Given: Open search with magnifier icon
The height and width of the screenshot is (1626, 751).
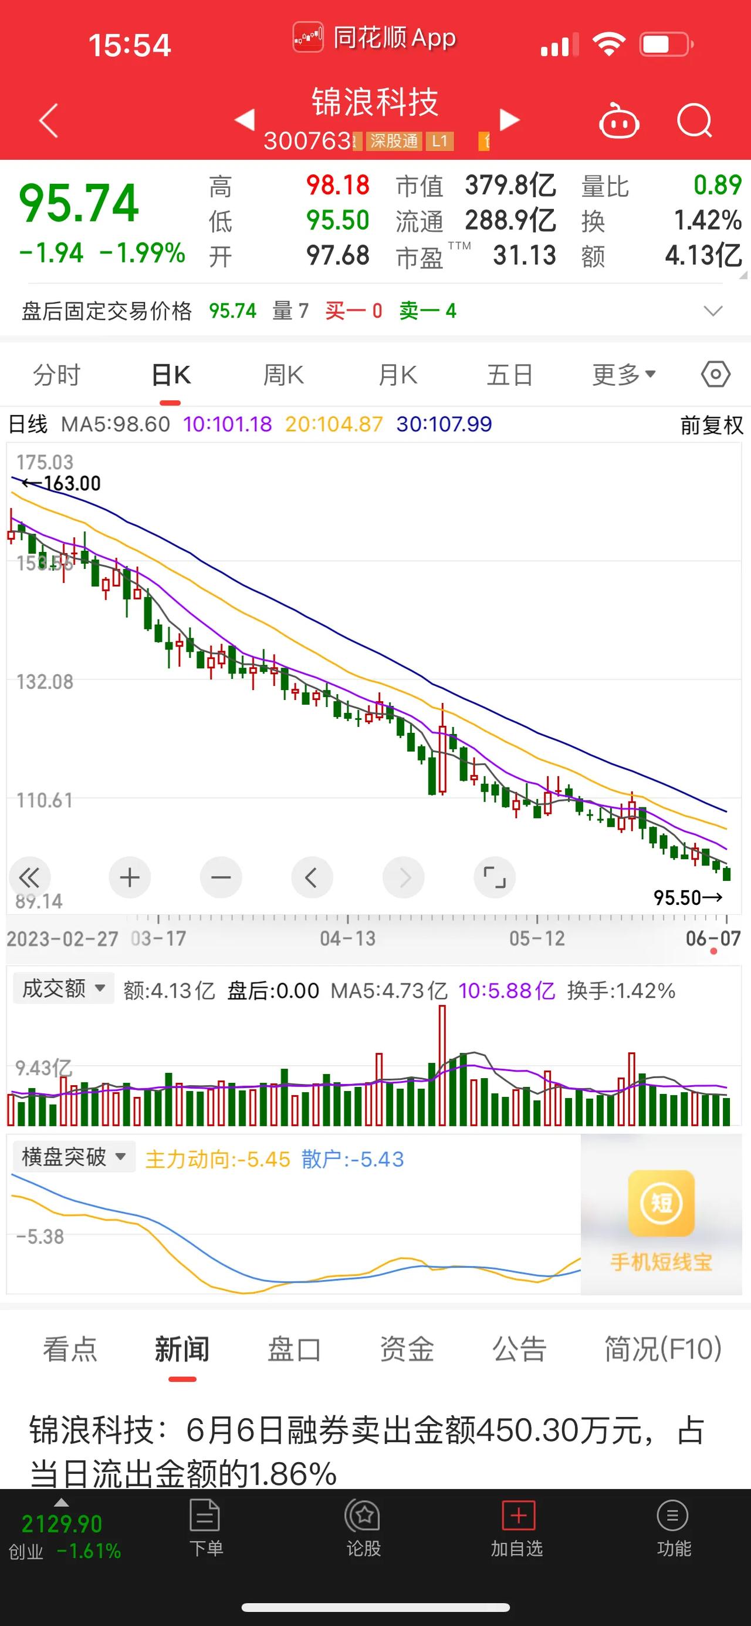Looking at the screenshot, I should point(694,120).
